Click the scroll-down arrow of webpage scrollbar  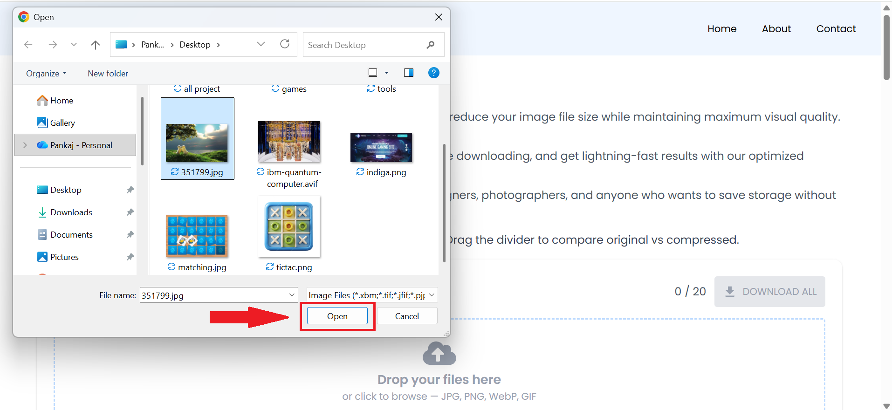[886, 406]
